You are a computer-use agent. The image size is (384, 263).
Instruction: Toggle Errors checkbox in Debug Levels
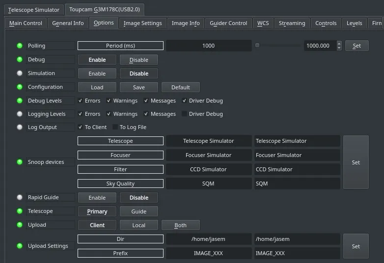point(80,101)
